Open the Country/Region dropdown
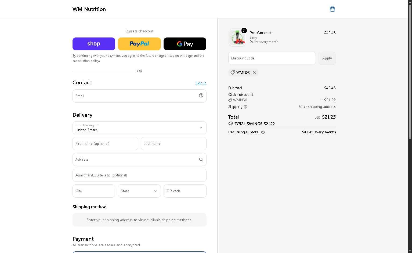This screenshot has width=412, height=253. [139, 128]
